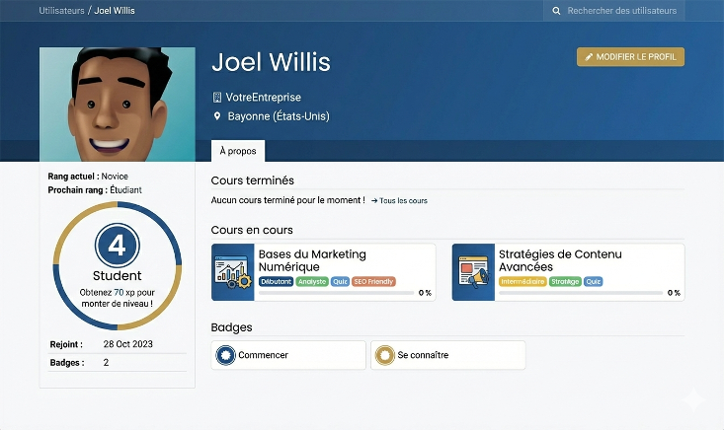724x430 pixels.
Task: Click Aucun cours terminé pour le moment text
Action: [x=288, y=200]
